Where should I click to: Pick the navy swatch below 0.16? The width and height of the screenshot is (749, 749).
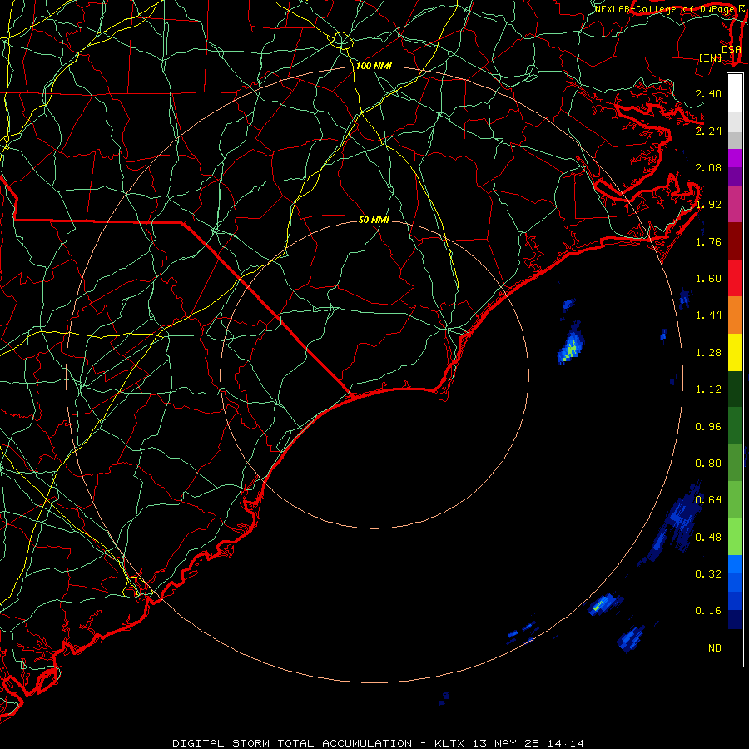(x=735, y=620)
